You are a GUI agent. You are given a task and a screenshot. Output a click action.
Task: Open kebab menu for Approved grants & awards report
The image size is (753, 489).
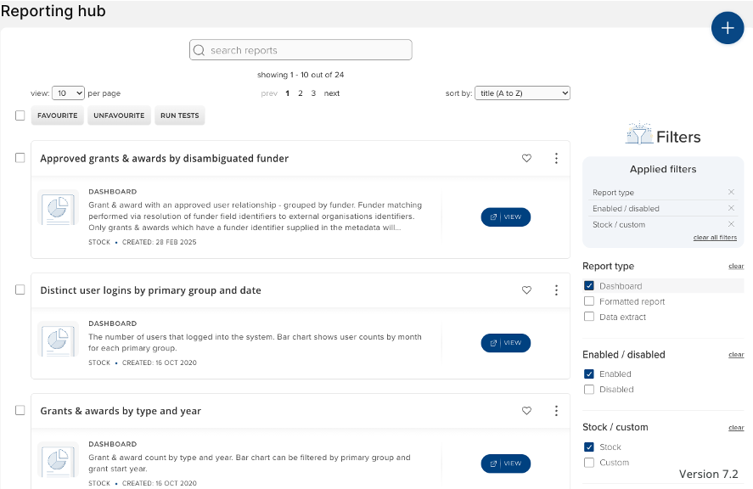(x=556, y=159)
